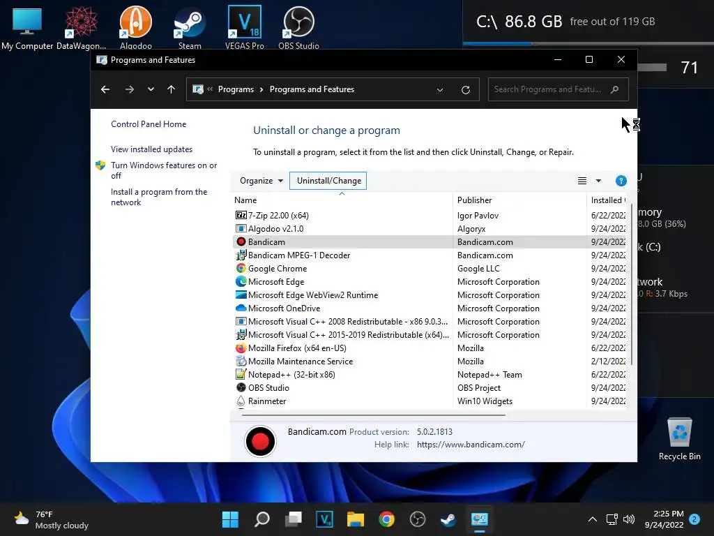Viewport: 714px width, 536px height.
Task: Select OBS Studio in program list
Action: 430,387
